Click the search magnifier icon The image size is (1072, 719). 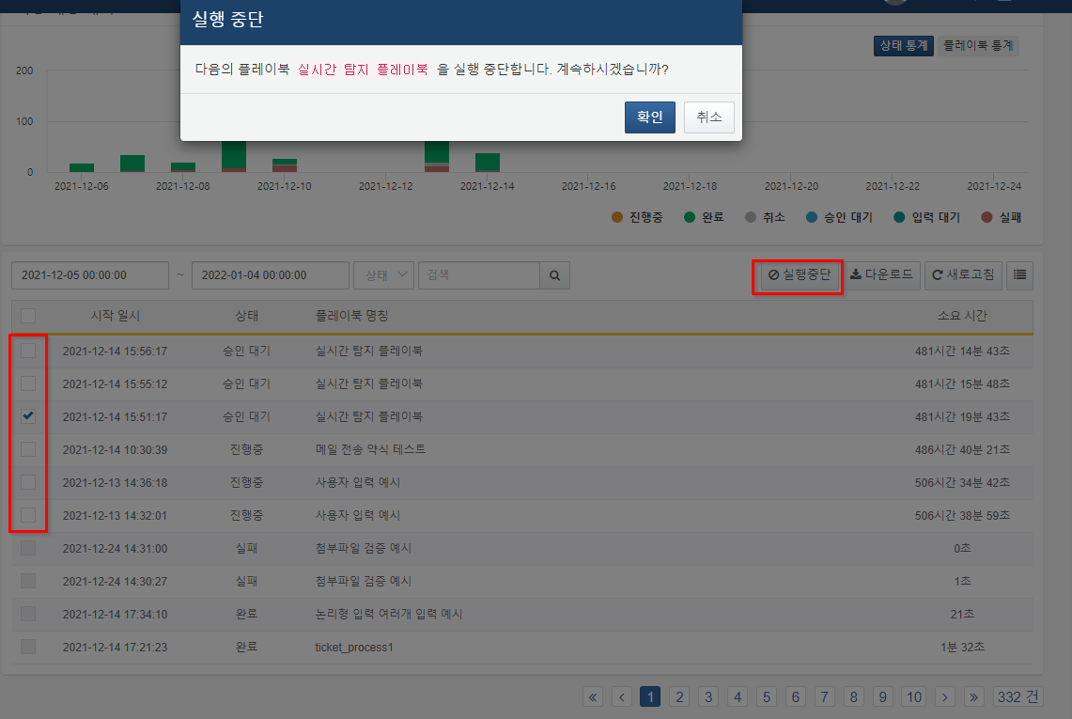(x=554, y=275)
